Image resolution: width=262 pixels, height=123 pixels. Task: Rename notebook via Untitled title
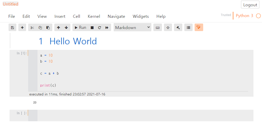click(11, 4)
